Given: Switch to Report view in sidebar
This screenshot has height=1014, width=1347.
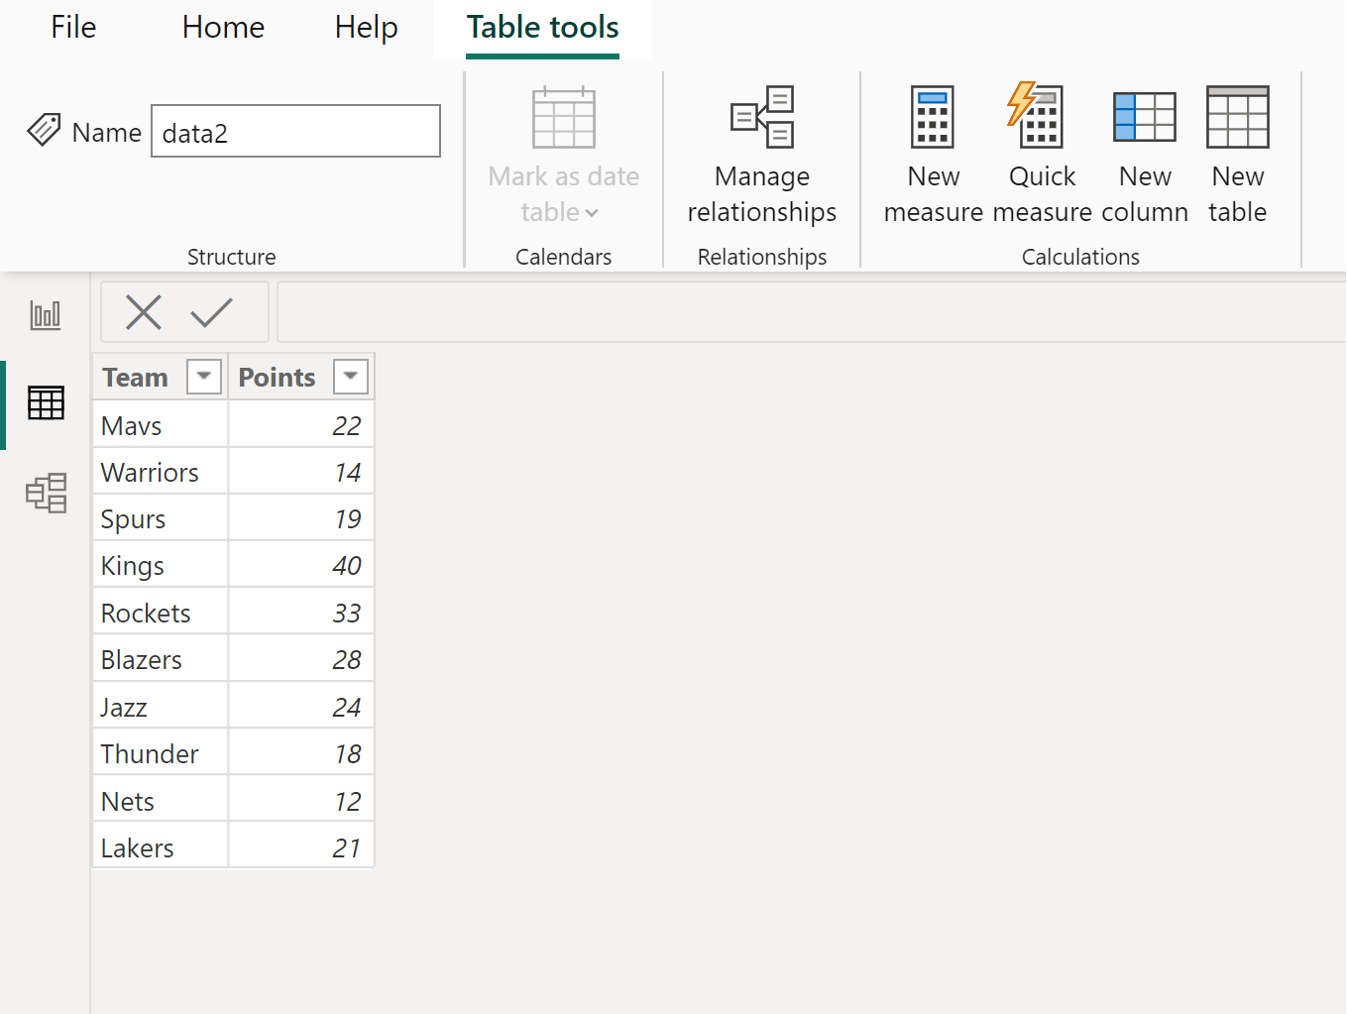Looking at the screenshot, I should point(46,315).
